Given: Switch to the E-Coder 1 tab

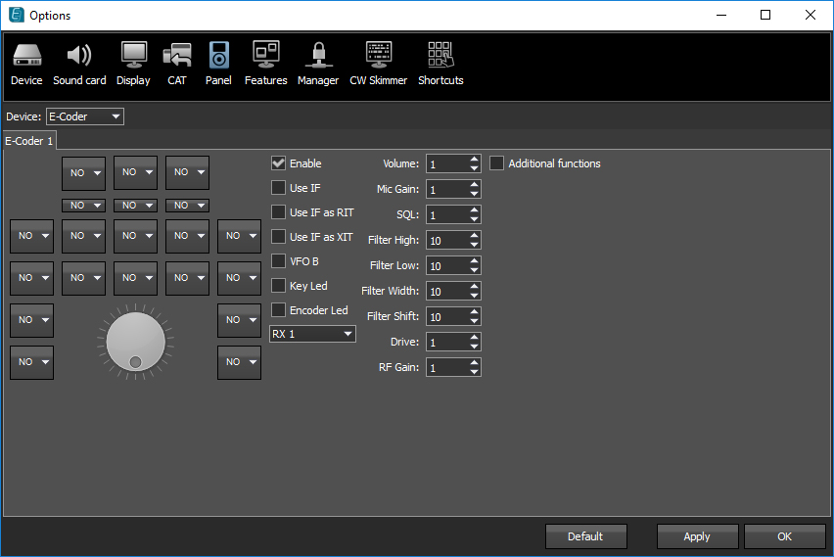Looking at the screenshot, I should click(x=29, y=141).
